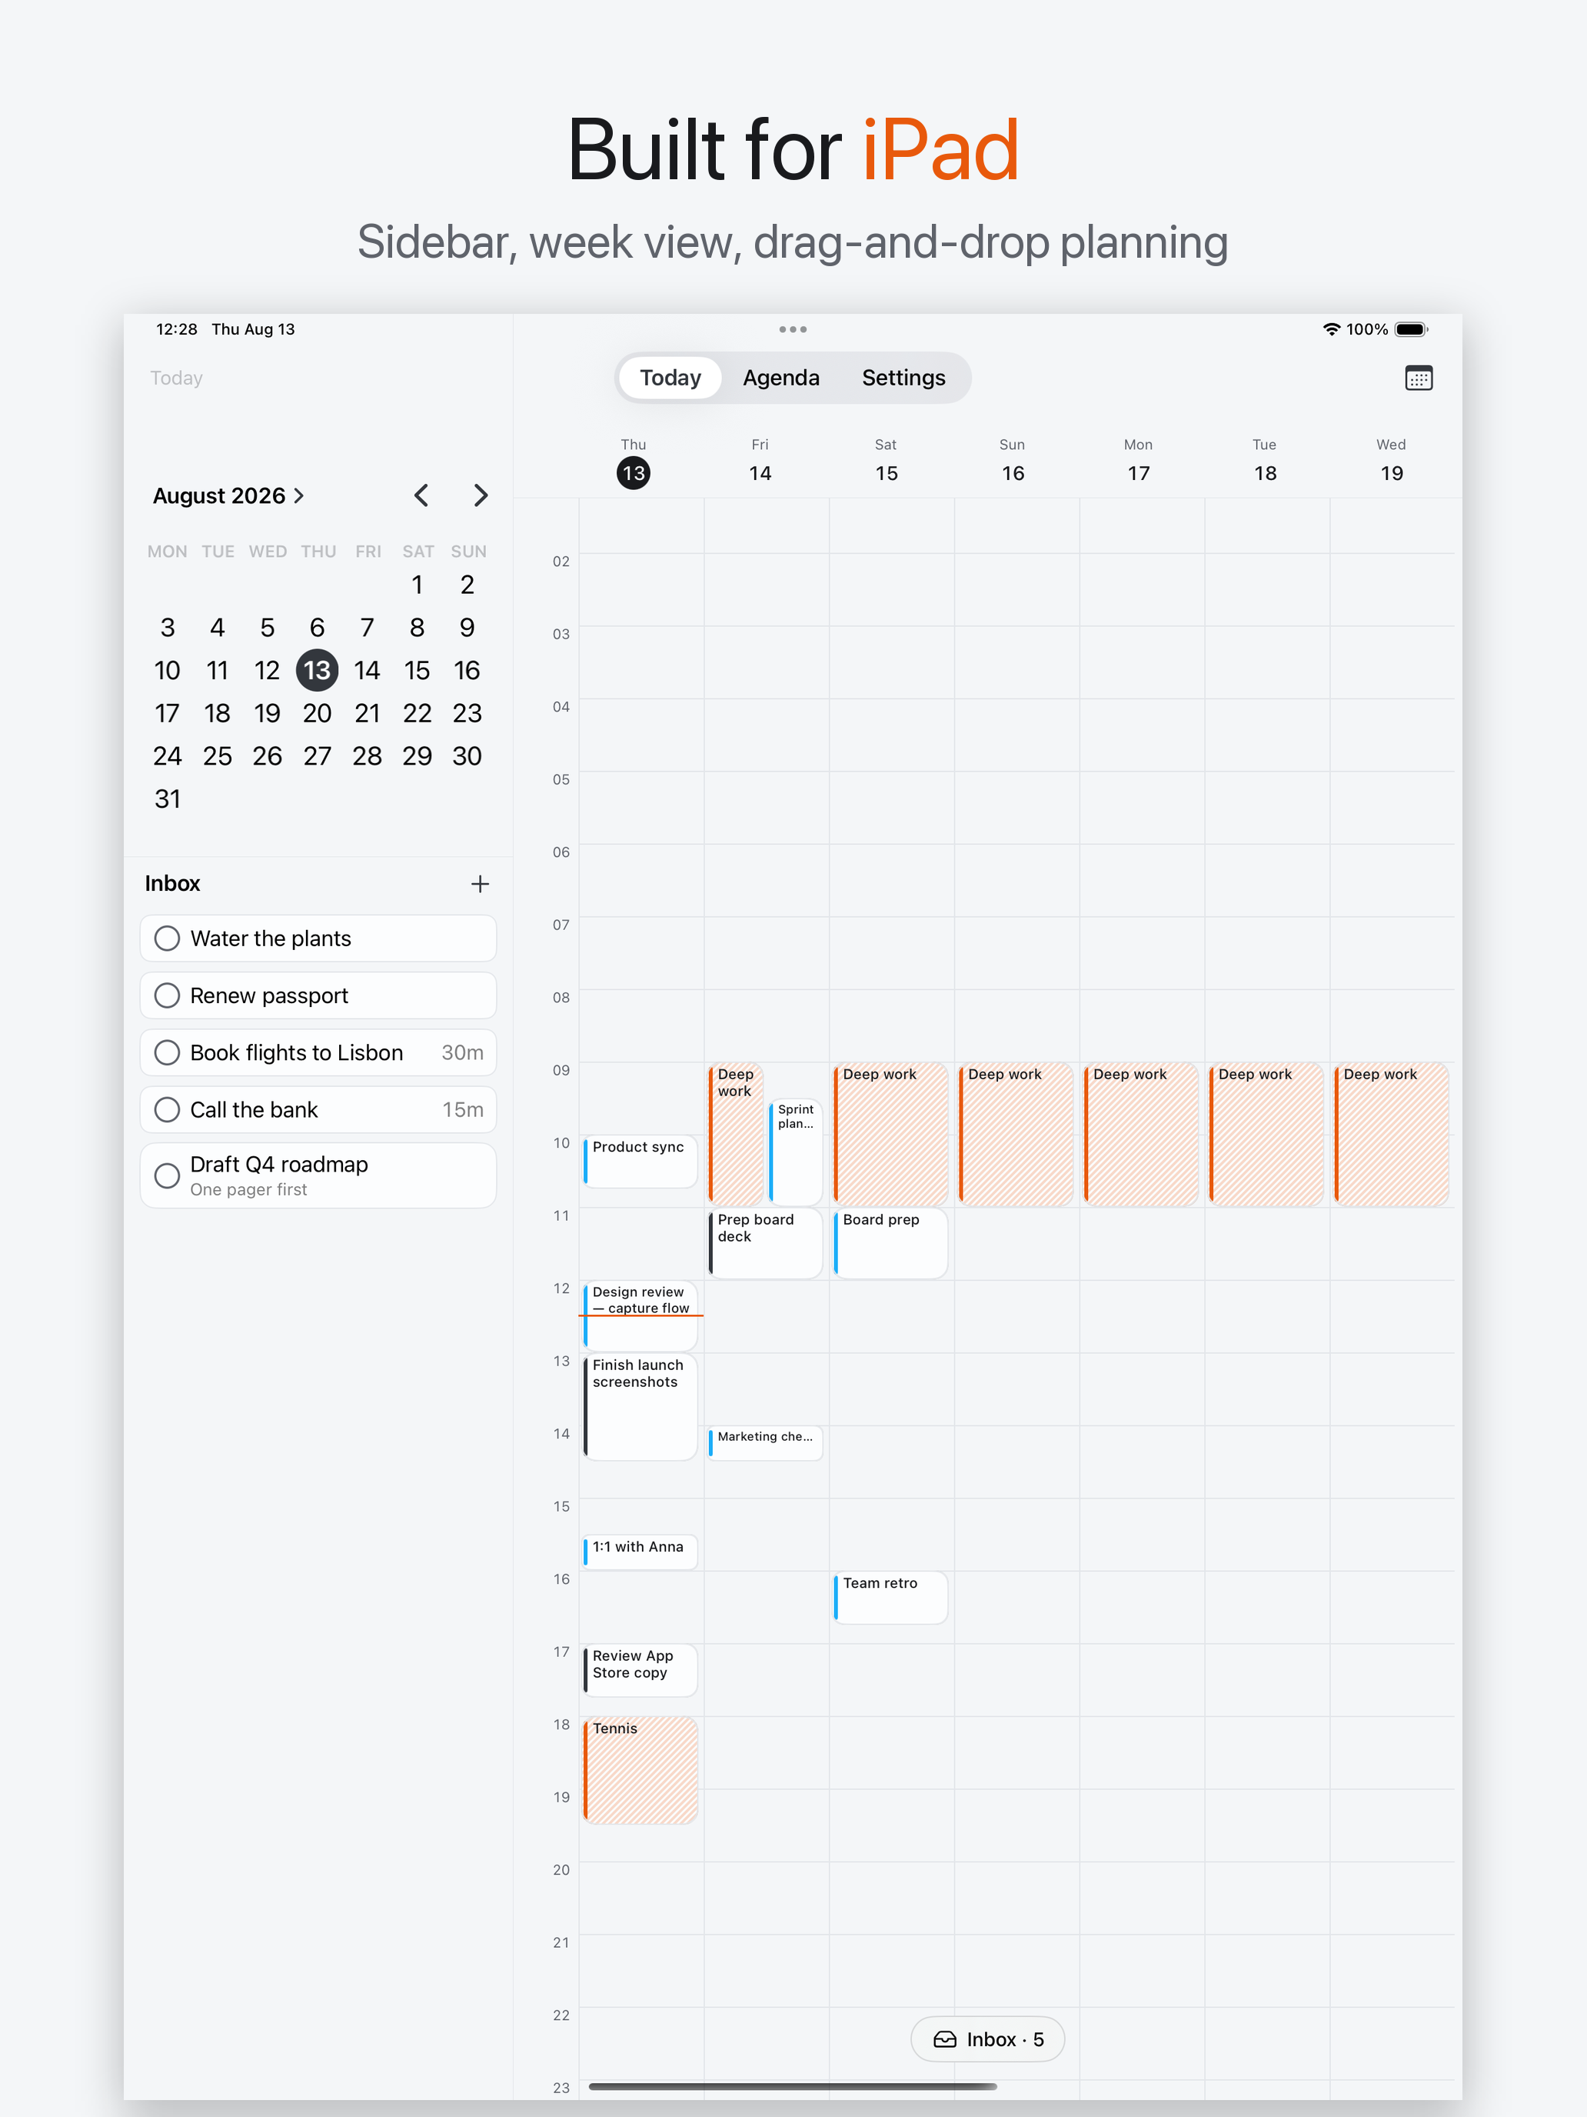Screen dimensions: 1587x2117
Task: Open the Team retro event on Saturday
Action: pyautogui.click(x=890, y=1597)
